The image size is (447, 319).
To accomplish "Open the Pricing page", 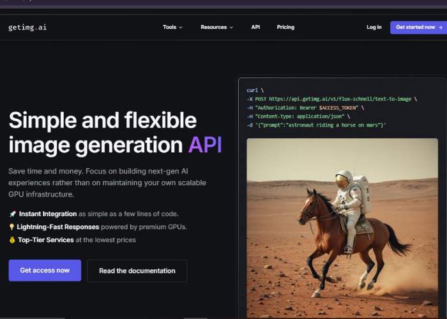I will click(285, 27).
